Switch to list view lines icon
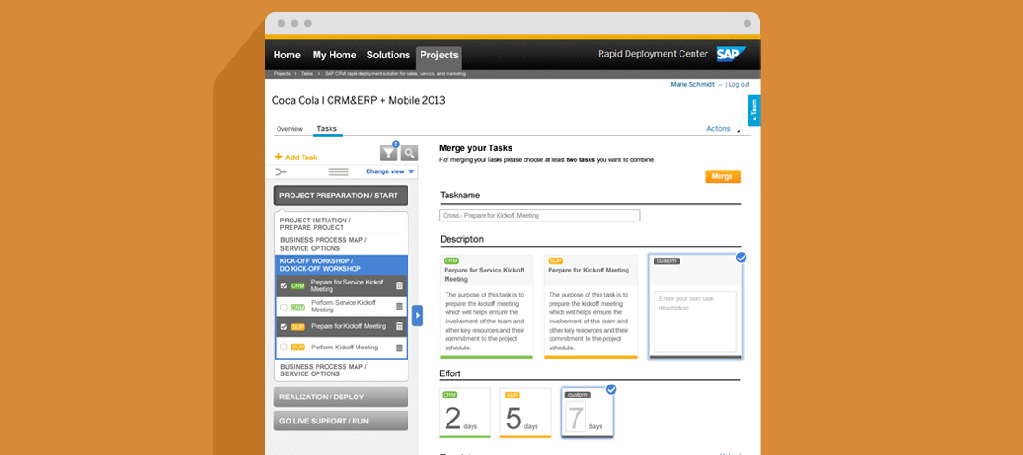 (x=339, y=171)
